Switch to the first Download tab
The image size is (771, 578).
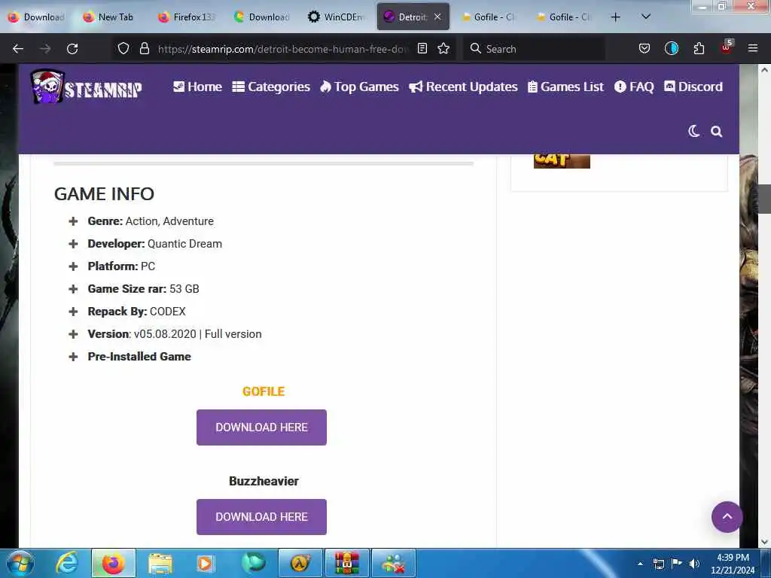click(37, 17)
